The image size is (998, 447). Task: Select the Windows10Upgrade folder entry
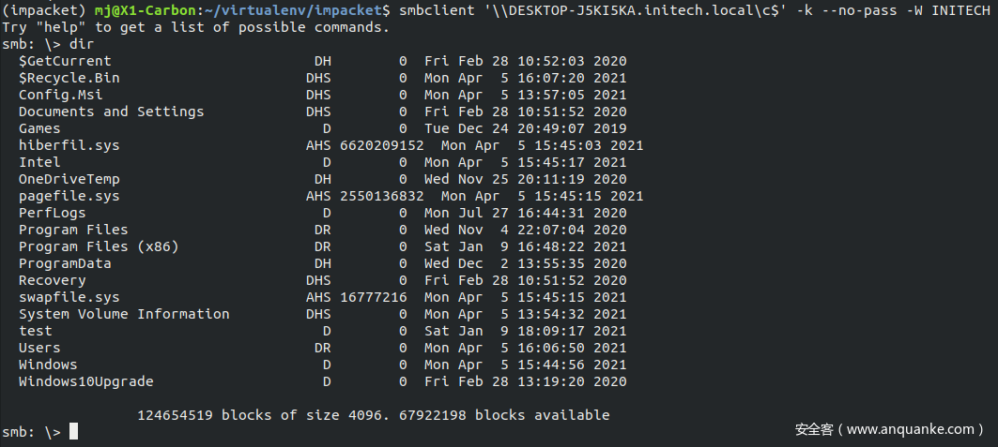tap(86, 381)
